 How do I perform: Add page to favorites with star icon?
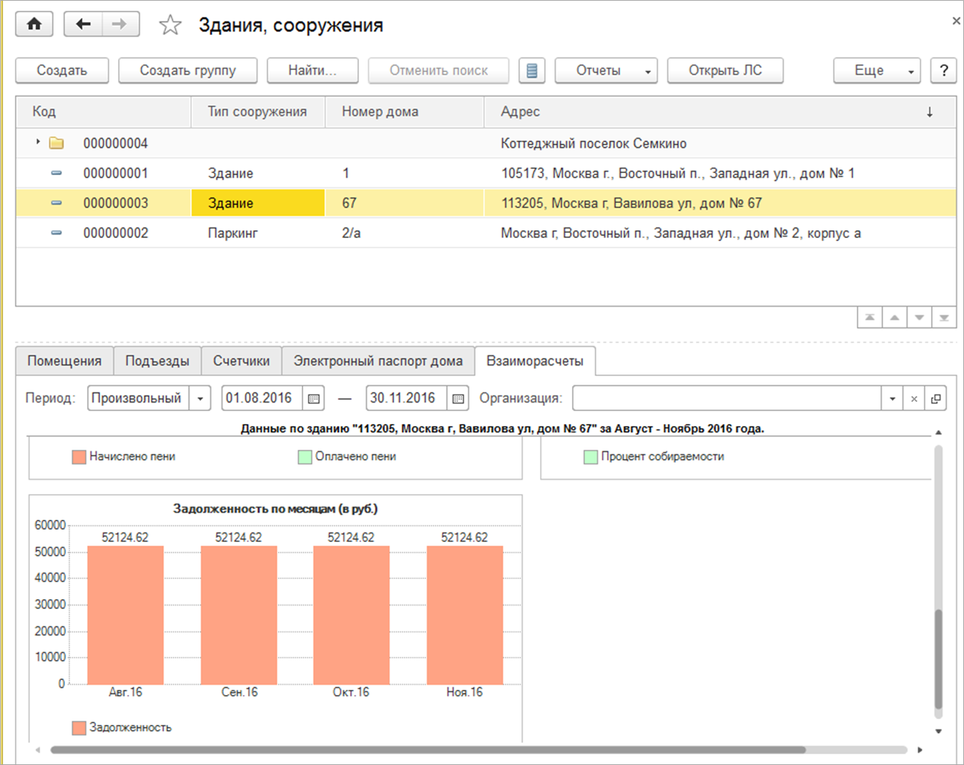[170, 26]
